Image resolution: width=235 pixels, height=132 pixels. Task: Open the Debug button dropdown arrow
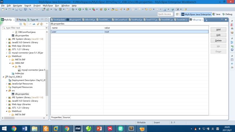tap(76, 9)
